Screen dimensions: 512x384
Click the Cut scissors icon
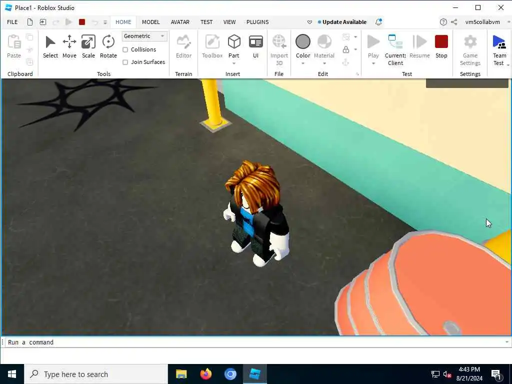click(29, 49)
